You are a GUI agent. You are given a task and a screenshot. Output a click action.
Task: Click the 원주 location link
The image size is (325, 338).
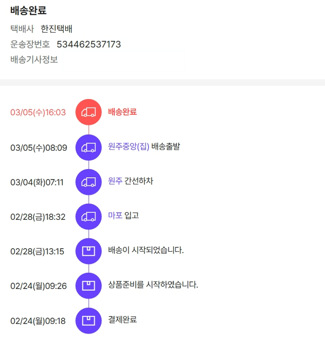(115, 181)
